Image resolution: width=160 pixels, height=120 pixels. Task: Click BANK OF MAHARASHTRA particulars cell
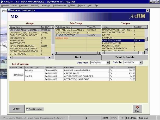[87, 71]
